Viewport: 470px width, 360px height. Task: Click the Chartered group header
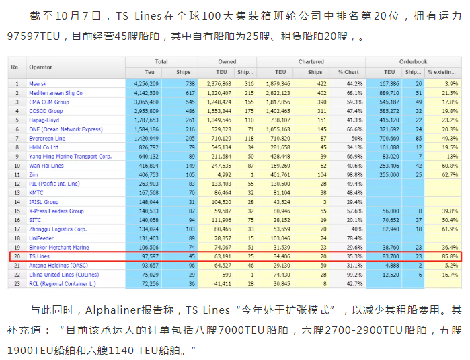311,62
